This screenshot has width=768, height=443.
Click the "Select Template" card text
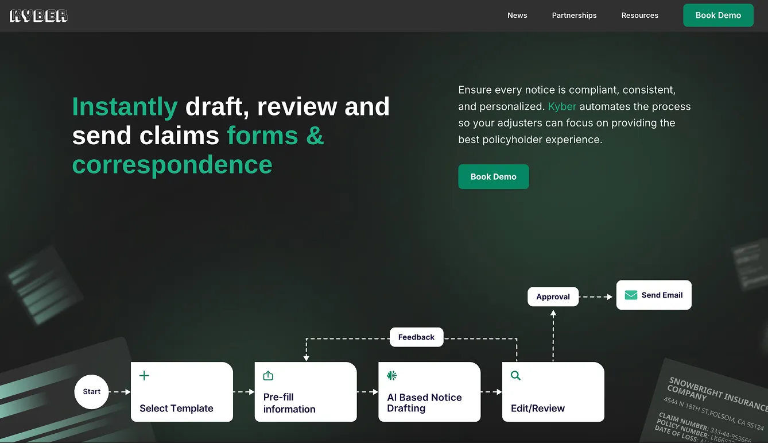(176, 409)
